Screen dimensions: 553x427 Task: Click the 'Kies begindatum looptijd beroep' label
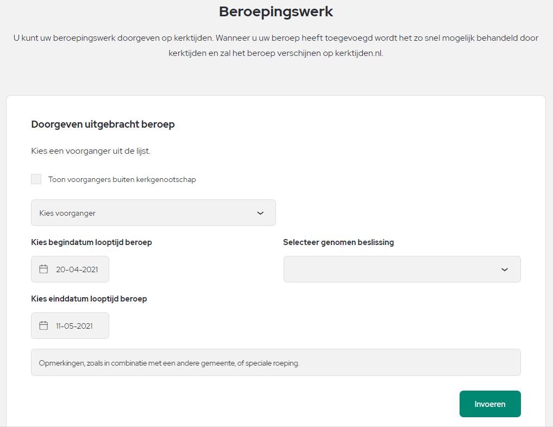pyautogui.click(x=91, y=242)
